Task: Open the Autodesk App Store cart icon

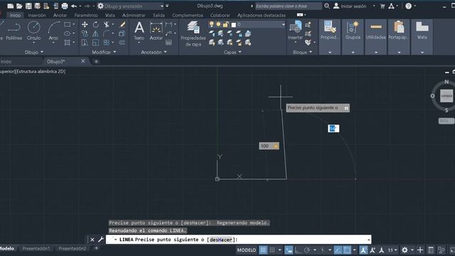Action: click(x=382, y=6)
